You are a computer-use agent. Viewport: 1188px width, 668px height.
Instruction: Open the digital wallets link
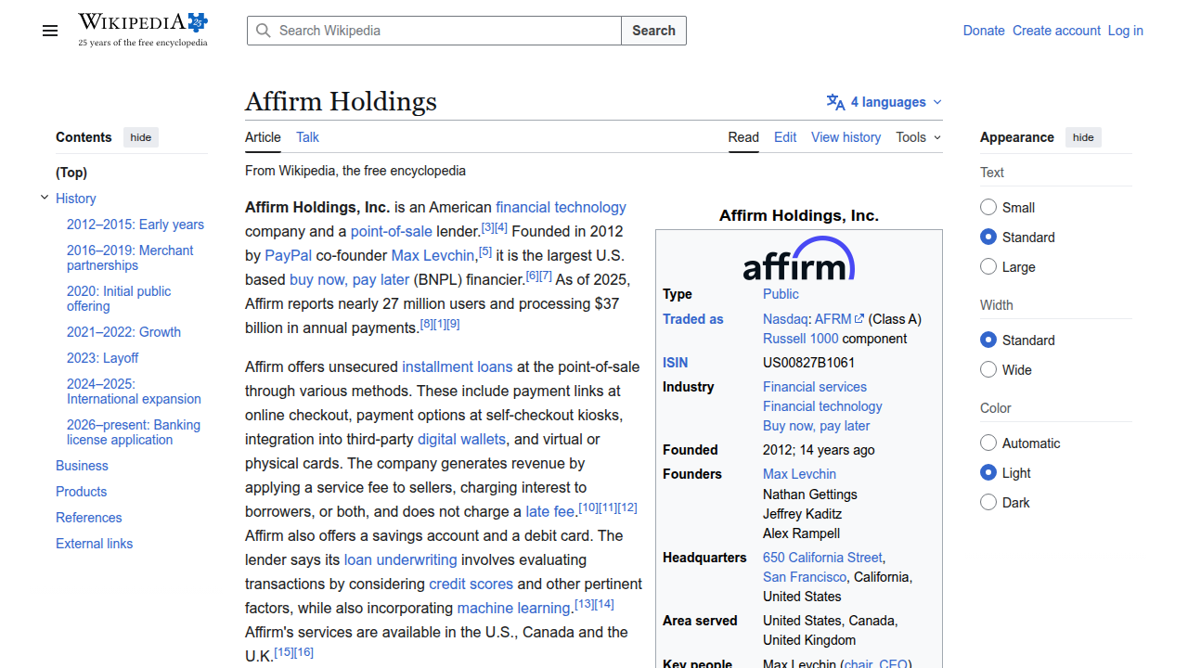(x=461, y=439)
